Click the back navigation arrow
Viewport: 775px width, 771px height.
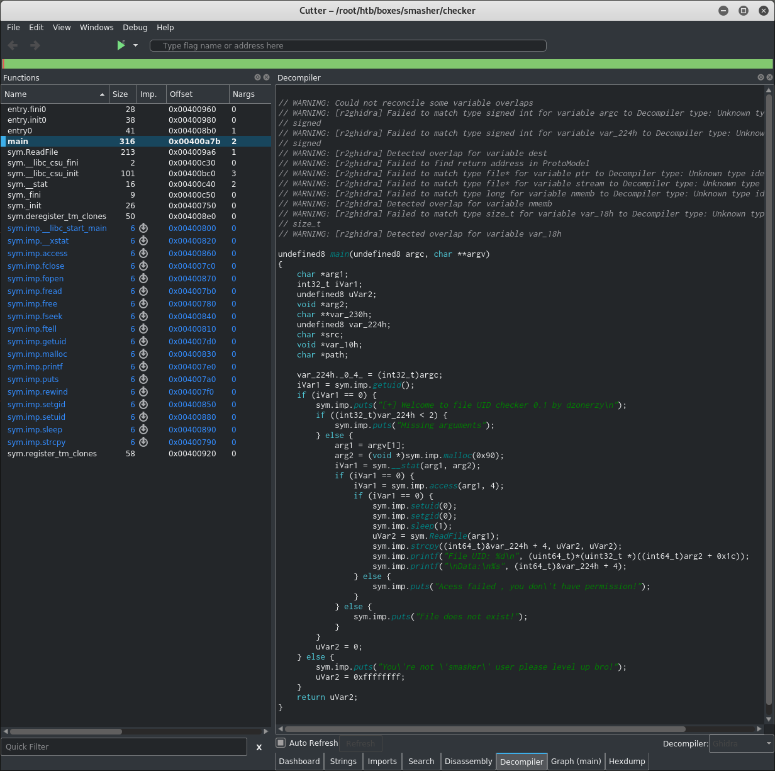(x=12, y=45)
